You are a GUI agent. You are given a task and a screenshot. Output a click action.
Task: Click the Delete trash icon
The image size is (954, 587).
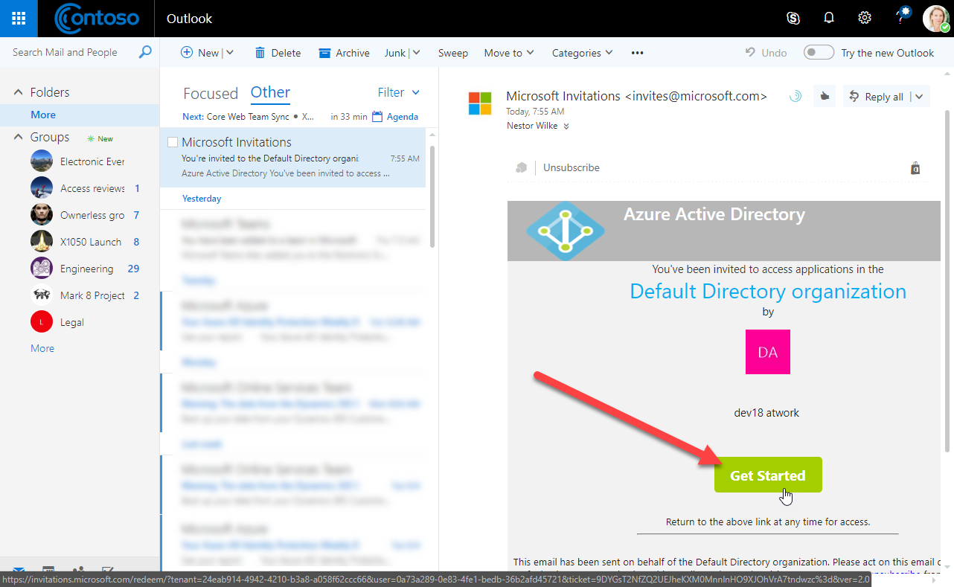[x=260, y=53]
